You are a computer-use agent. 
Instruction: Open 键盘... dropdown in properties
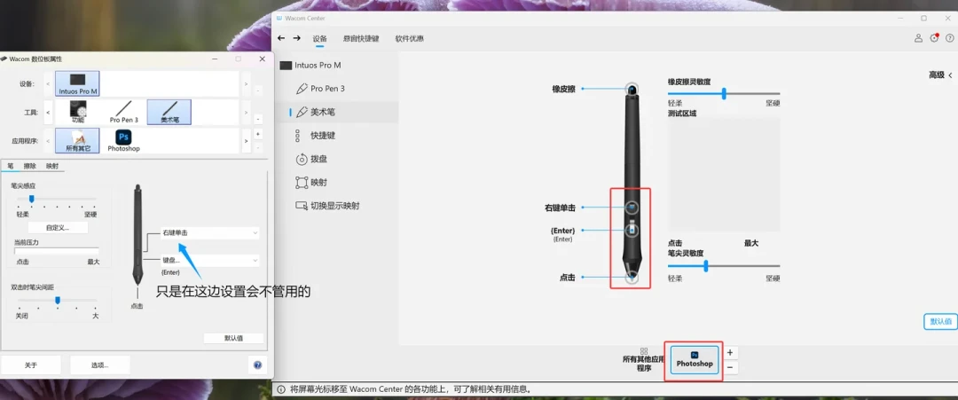210,260
